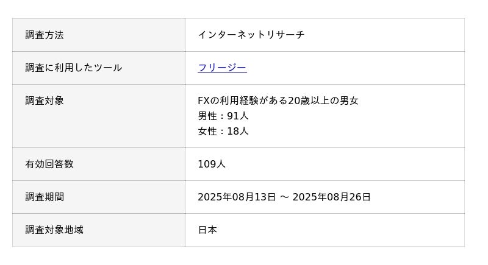This screenshot has width=488, height=265.
Task: Click the FXの利用経験がある20歳以上の男女 text
Action: [x=278, y=101]
